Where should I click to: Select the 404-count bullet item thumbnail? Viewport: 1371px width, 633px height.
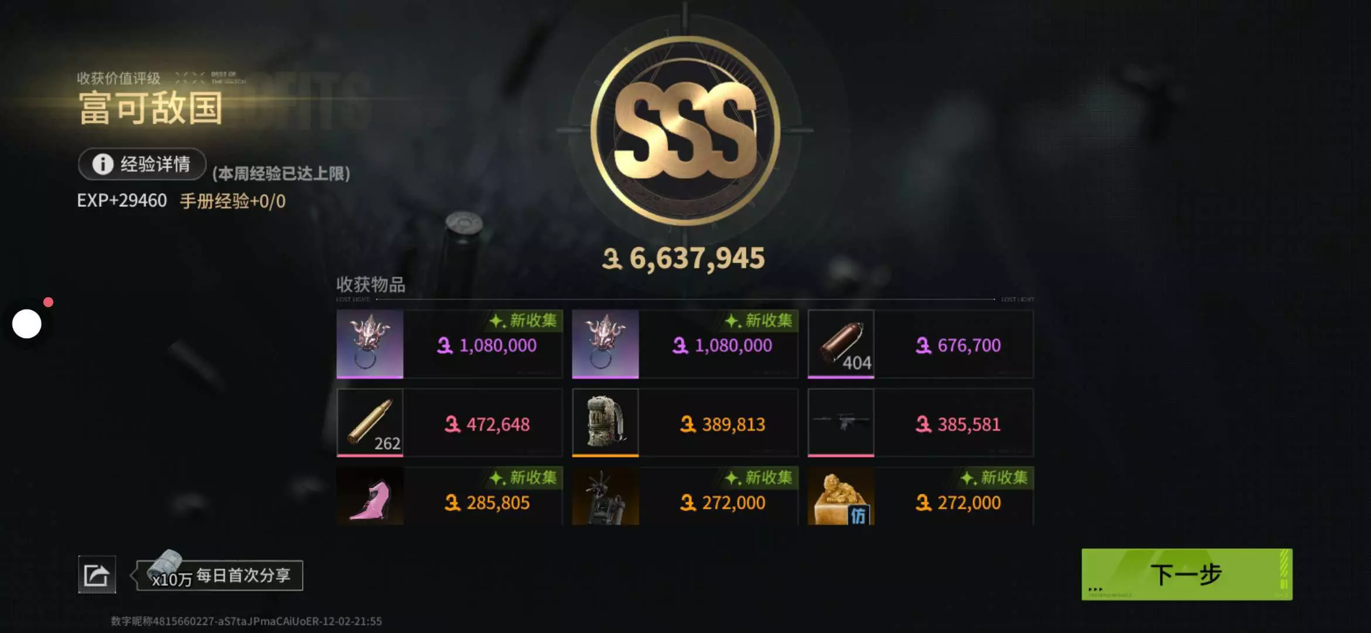pyautogui.click(x=841, y=344)
